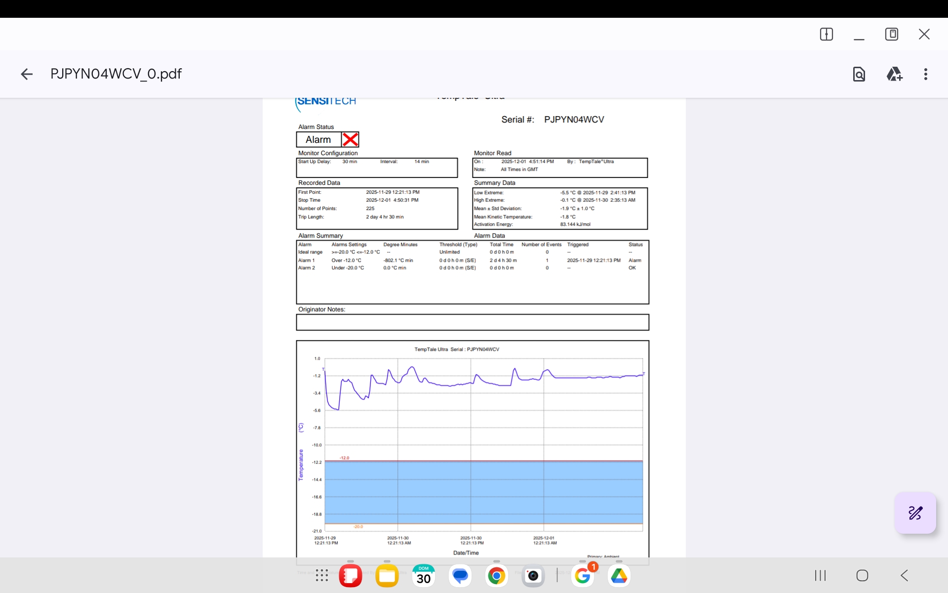Tap the temperature graph in the PDF
Screen dimensions: 948x593
(483, 445)
